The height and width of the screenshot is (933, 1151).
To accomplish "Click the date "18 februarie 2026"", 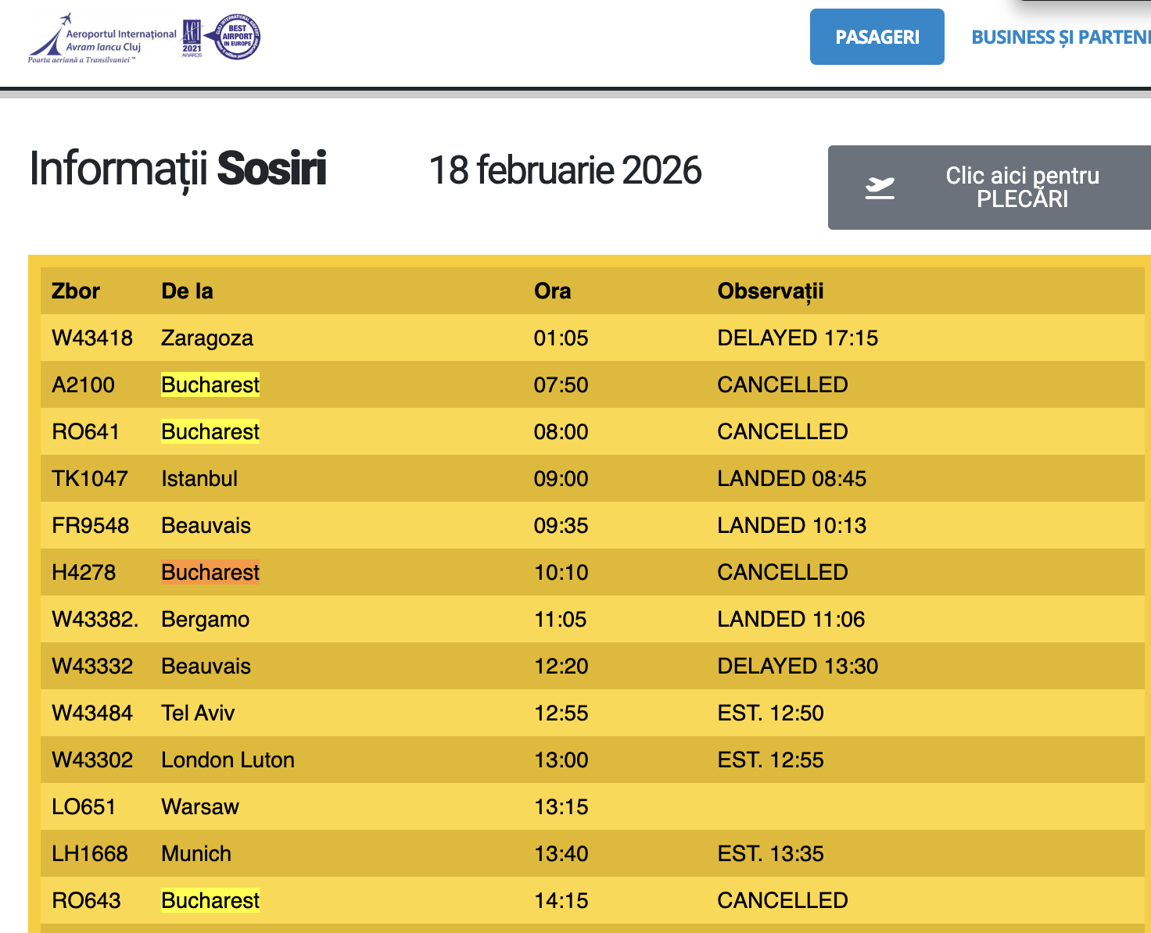I will click(x=565, y=170).
